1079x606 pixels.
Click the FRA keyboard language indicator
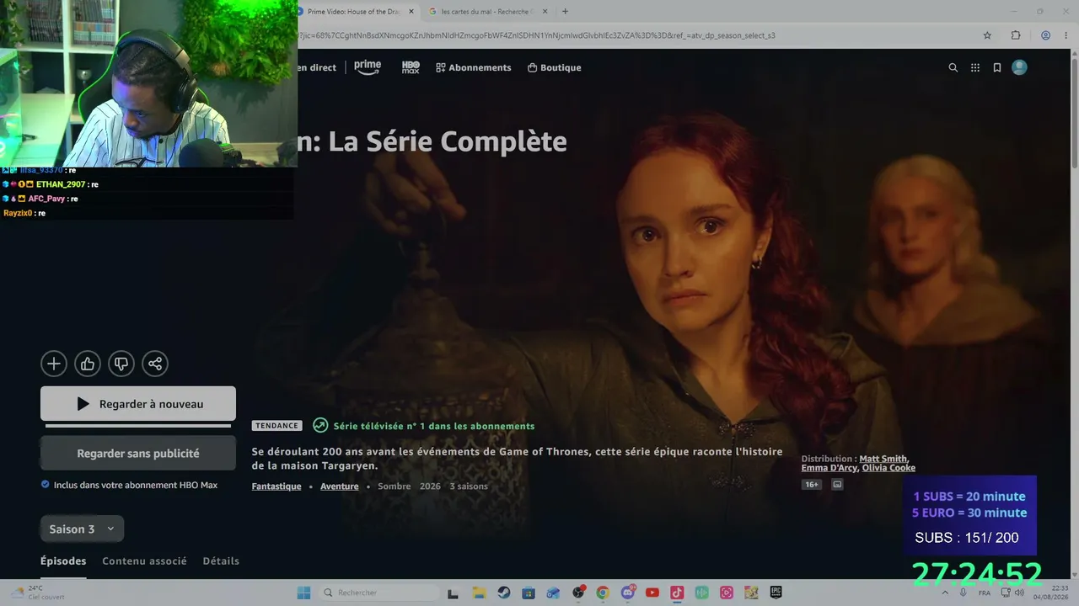click(x=985, y=593)
